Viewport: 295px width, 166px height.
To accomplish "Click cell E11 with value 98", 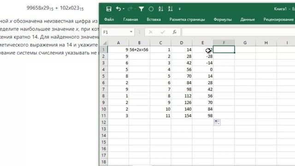I will point(203,116).
